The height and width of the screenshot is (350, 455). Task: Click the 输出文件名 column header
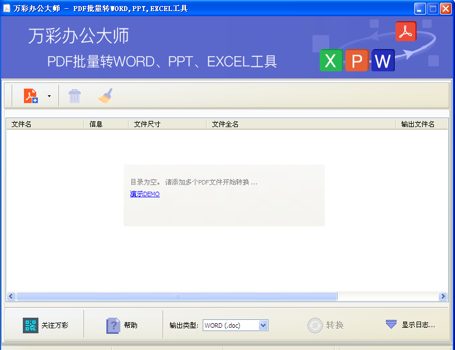tap(422, 124)
